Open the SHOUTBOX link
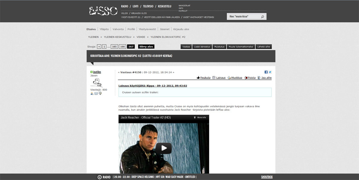 267,177
